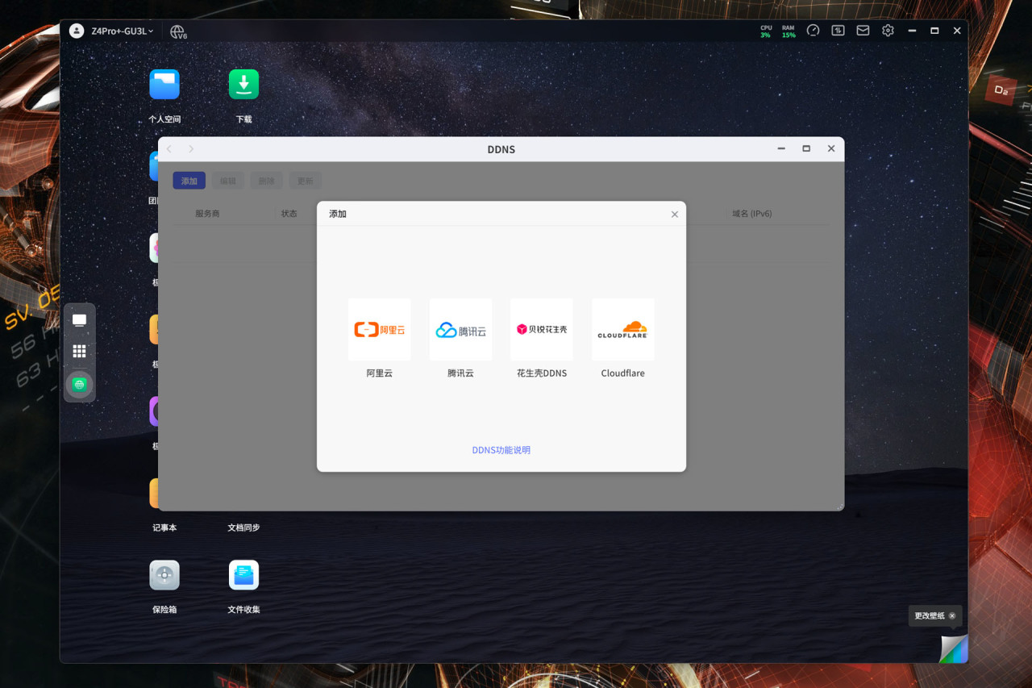Click the 添加 button in DDNS toolbar
Viewport: 1032px width, 688px height.
point(189,181)
